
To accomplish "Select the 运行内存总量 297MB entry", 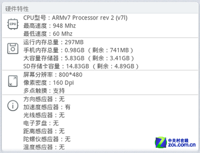I will (54, 42).
